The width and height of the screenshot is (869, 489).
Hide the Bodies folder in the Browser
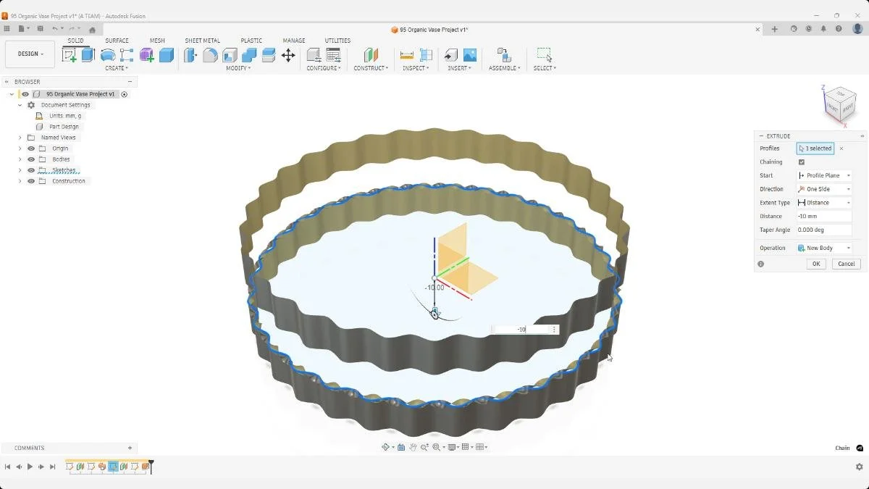pyautogui.click(x=31, y=159)
